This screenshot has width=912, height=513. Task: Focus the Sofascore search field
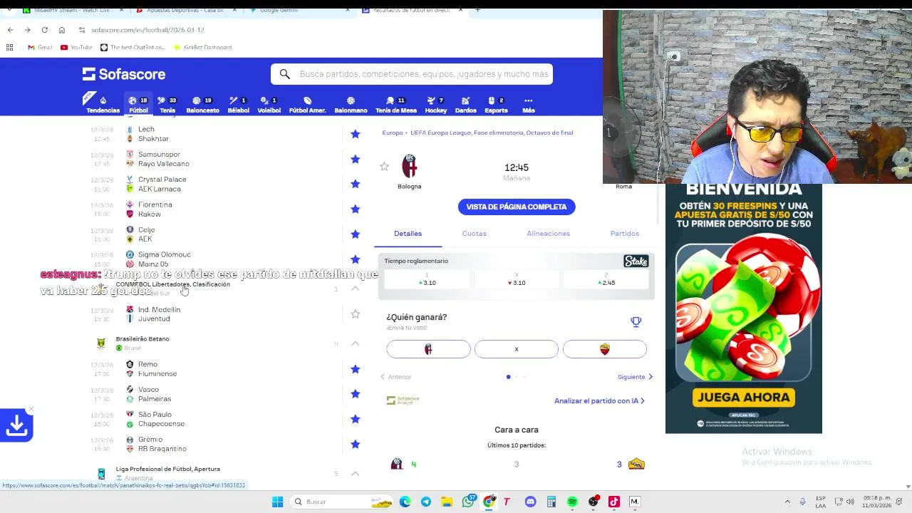click(412, 74)
